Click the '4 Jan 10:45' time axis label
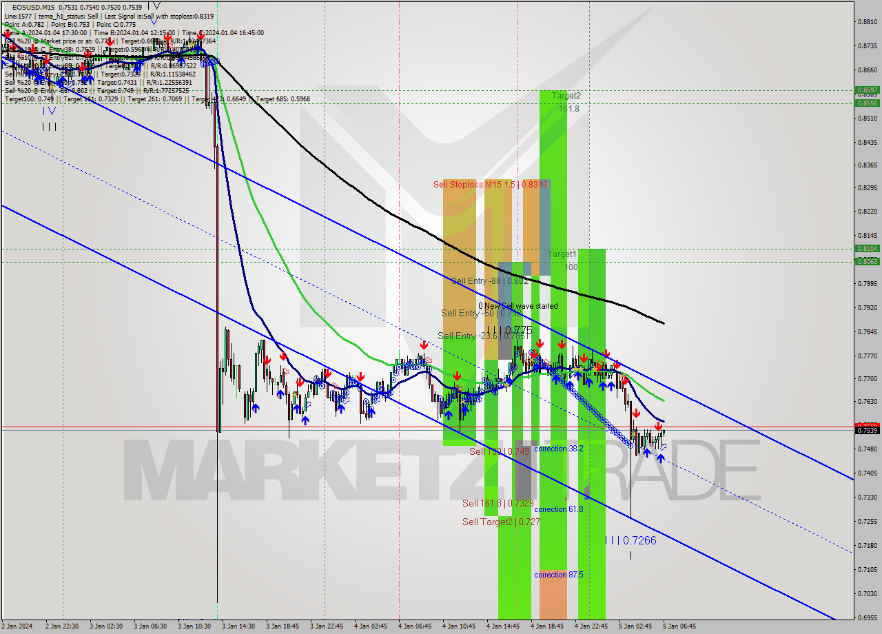The image size is (882, 634). tap(459, 626)
